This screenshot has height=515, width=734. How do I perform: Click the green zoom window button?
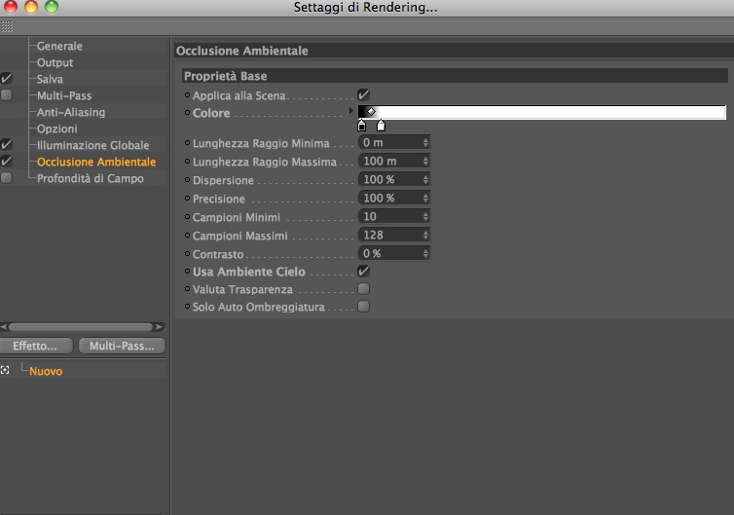(52, 7)
